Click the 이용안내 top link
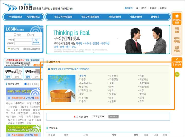185x137 pixels. pos(163,8)
